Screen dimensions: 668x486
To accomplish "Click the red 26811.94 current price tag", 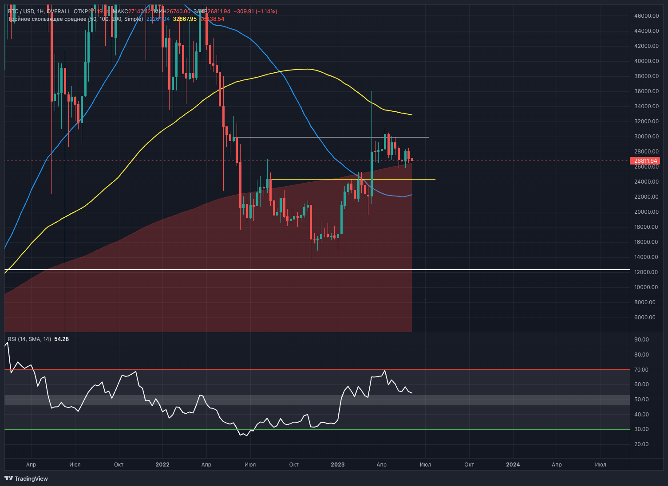I will click(x=645, y=161).
